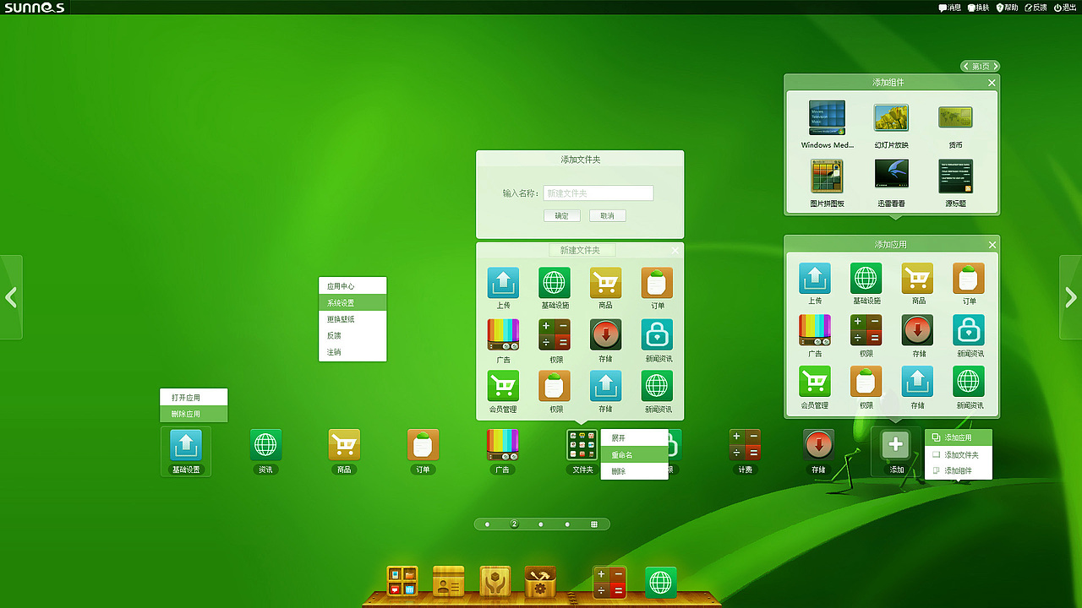Close the 新建文件夹 folder popup
This screenshot has height=608, width=1082.
[675, 250]
